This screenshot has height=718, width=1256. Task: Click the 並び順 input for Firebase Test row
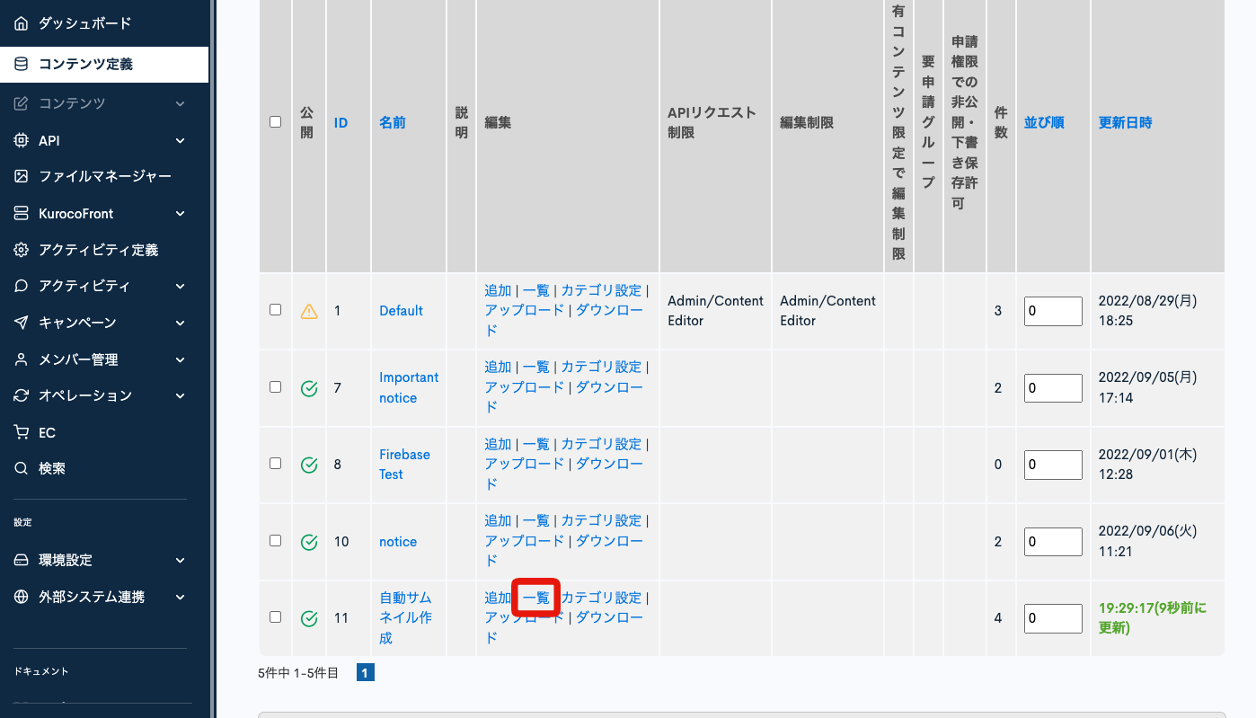click(x=1053, y=465)
